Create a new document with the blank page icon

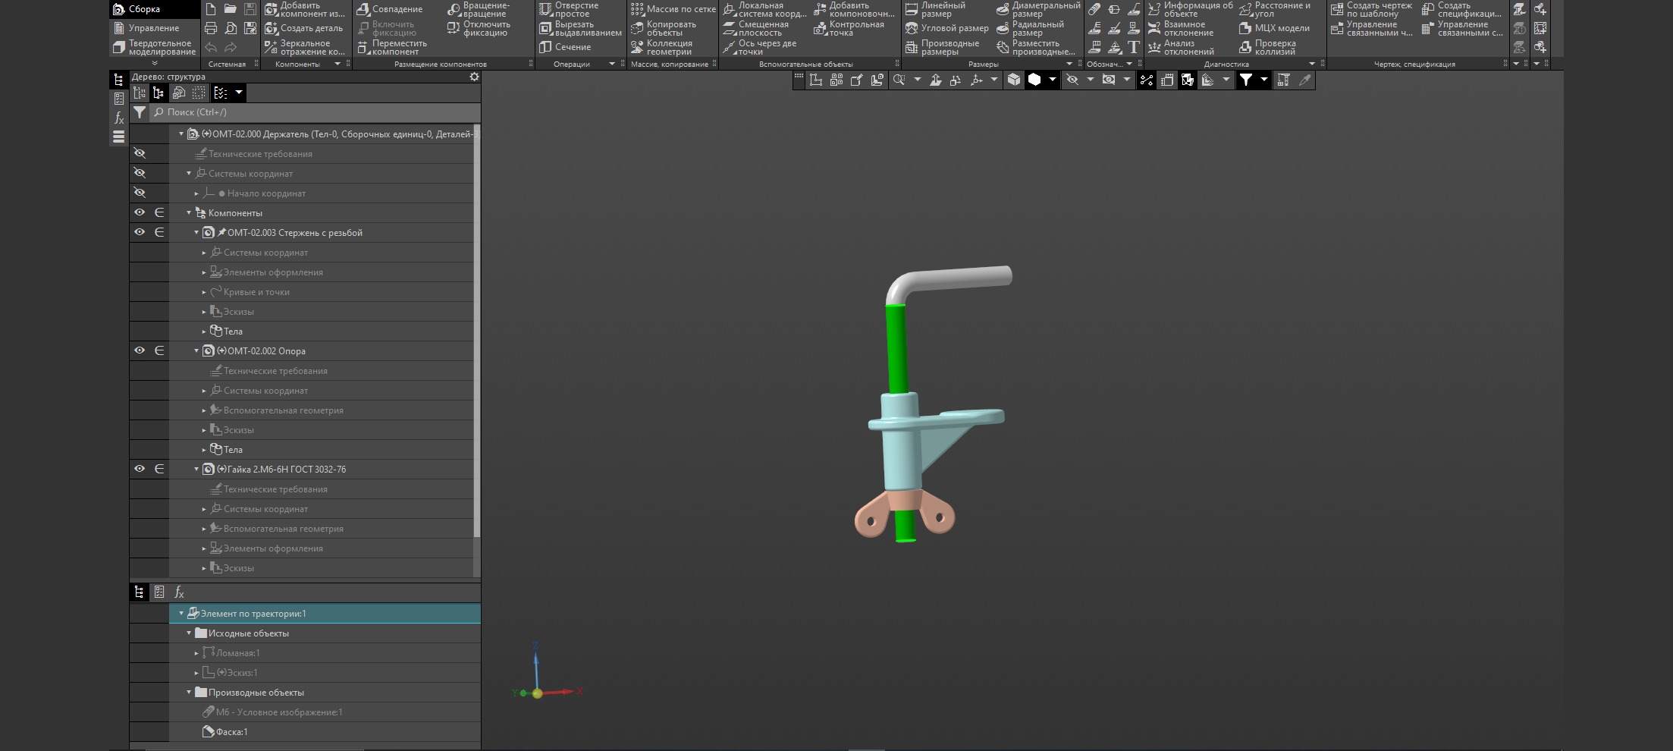pyautogui.click(x=211, y=9)
